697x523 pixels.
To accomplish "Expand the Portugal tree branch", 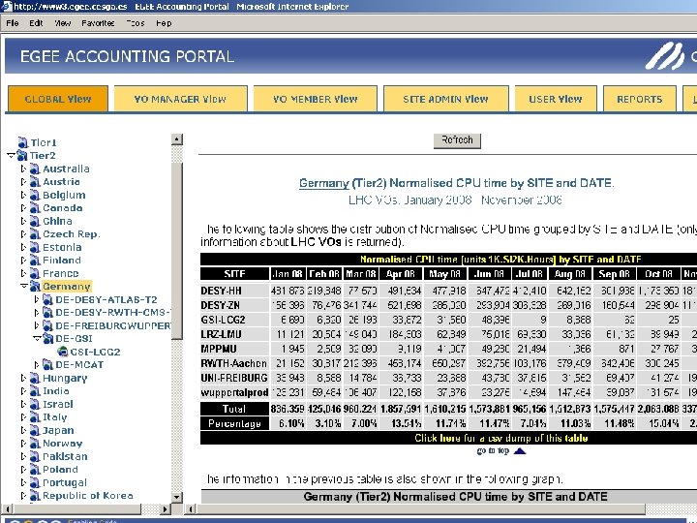I will [x=24, y=482].
